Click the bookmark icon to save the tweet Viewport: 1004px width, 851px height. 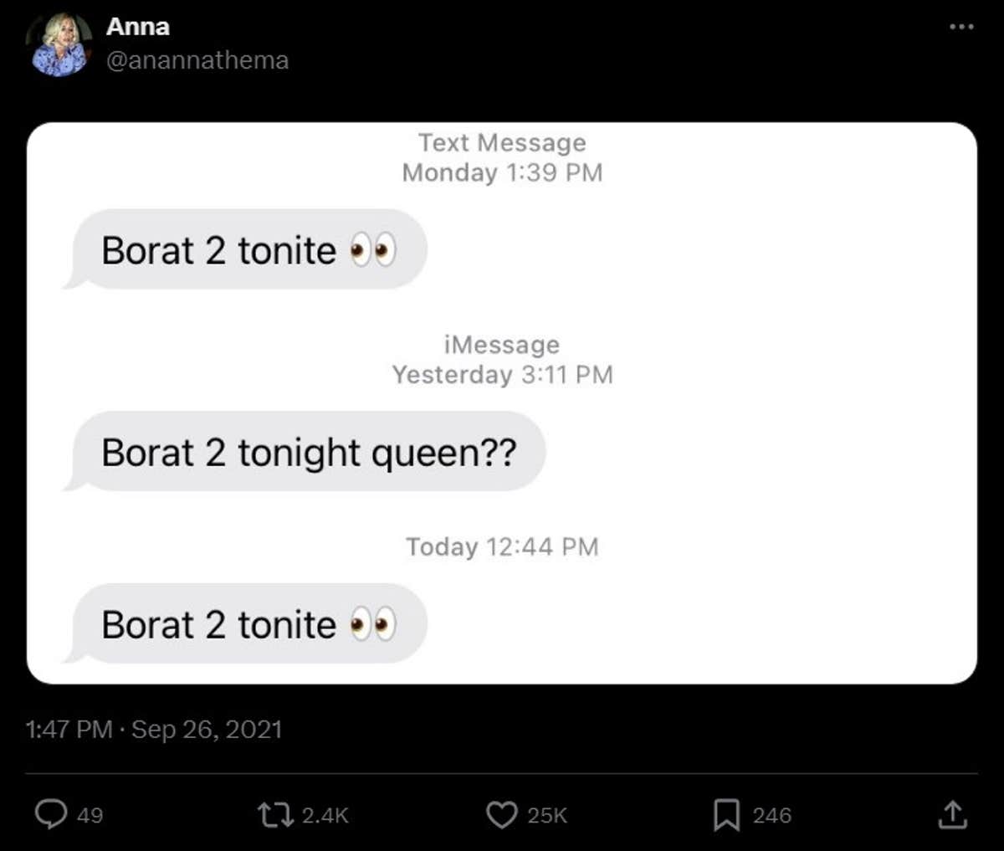[x=726, y=814]
